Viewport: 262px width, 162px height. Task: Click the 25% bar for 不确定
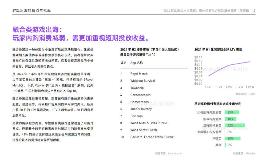point(233,138)
